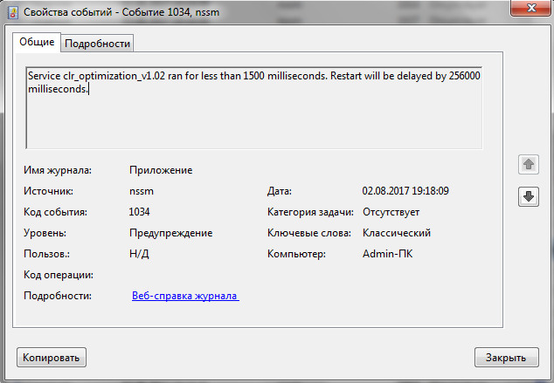Open the Подробности tab
554x383 pixels.
97,44
